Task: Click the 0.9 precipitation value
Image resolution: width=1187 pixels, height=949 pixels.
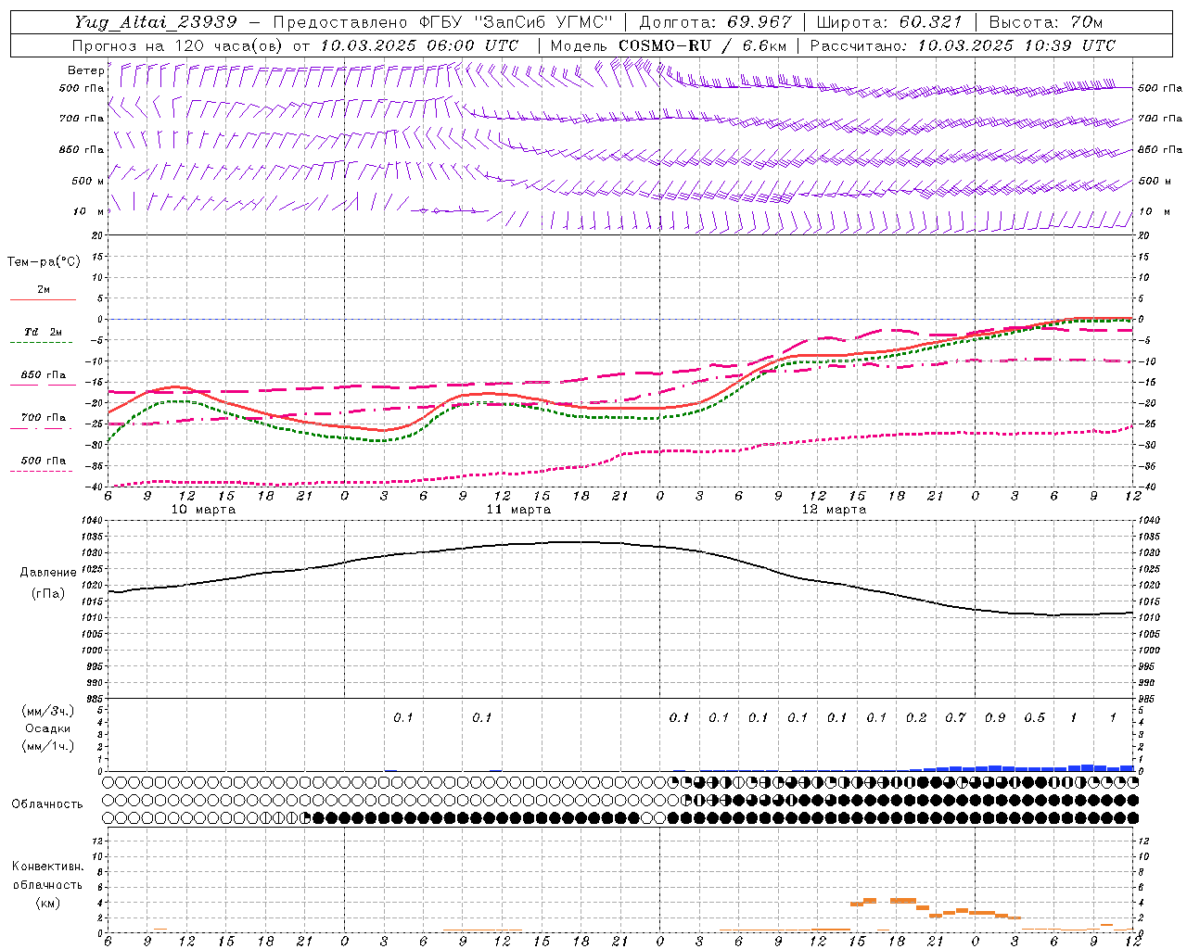Action: pyautogui.click(x=994, y=717)
